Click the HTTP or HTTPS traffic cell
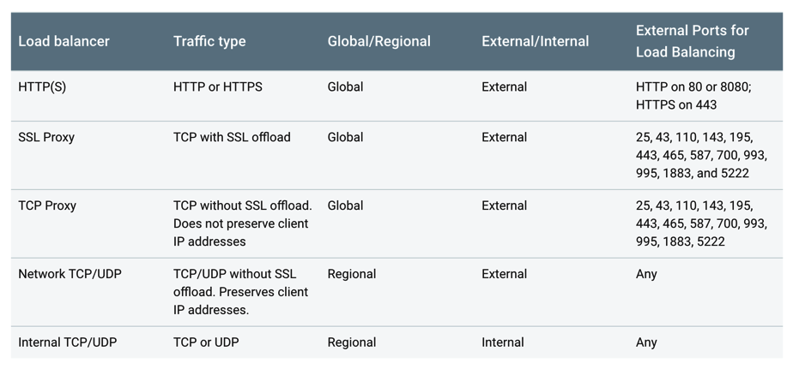 [x=218, y=86]
